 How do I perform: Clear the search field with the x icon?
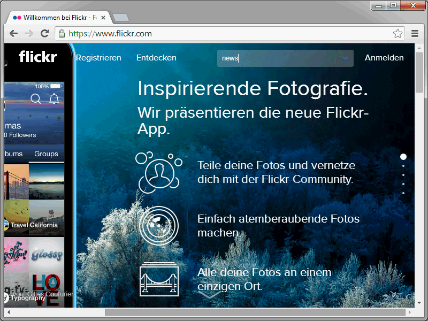(345, 59)
